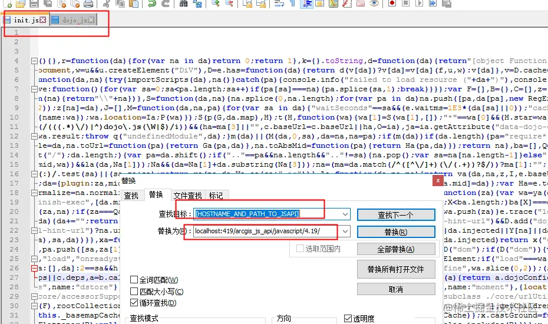The width and height of the screenshot is (548, 324).
Task: Zoom out with magnifier minus icon
Action: coord(229,4)
